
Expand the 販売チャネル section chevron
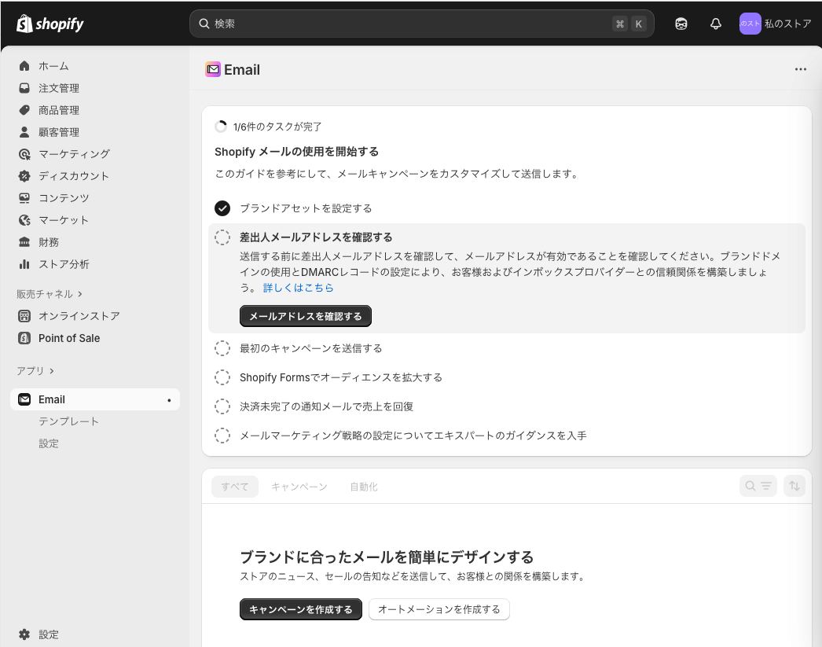pos(80,294)
